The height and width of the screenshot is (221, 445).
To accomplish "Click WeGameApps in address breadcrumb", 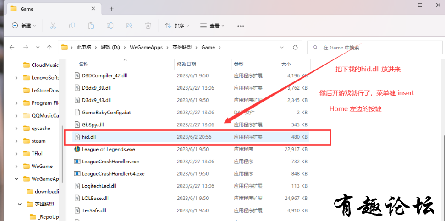I will click(x=146, y=47).
